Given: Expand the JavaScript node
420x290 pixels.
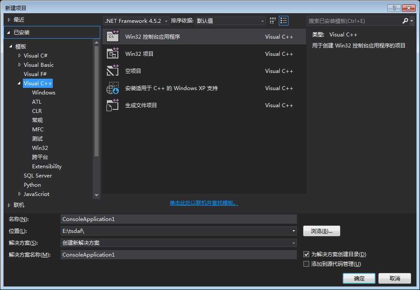Looking at the screenshot, I should (x=19, y=194).
